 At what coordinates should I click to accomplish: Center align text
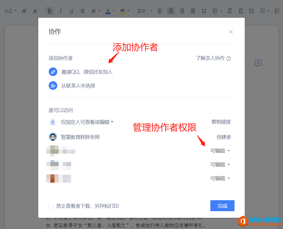[x=171, y=11]
